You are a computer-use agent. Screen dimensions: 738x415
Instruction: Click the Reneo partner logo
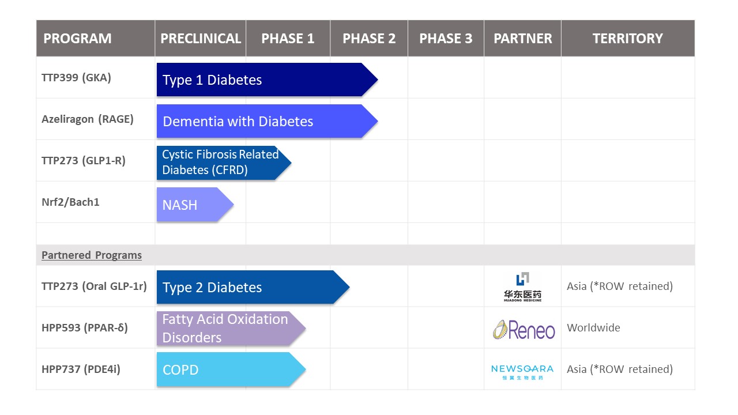(x=524, y=329)
